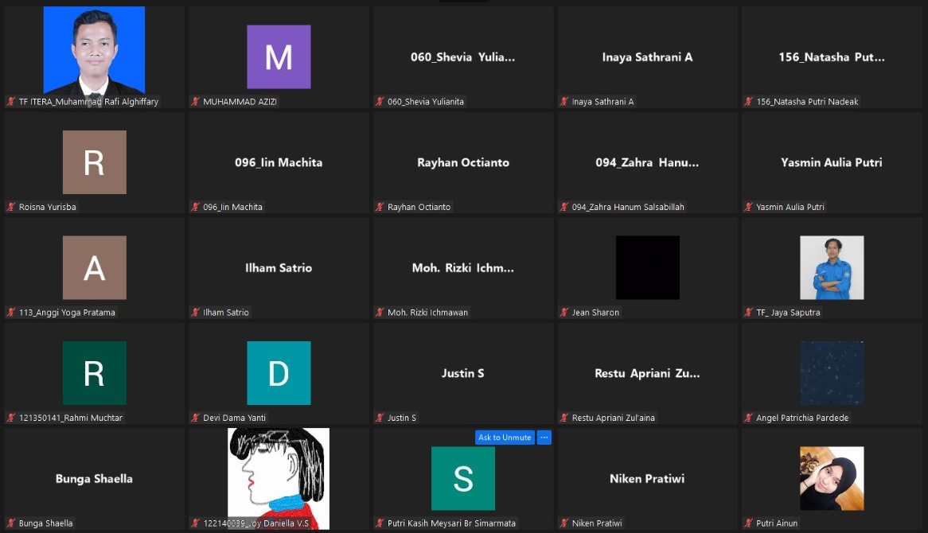Select the green R avatar of Rahmi Muchtar
The image size is (928, 533).
pos(94,373)
